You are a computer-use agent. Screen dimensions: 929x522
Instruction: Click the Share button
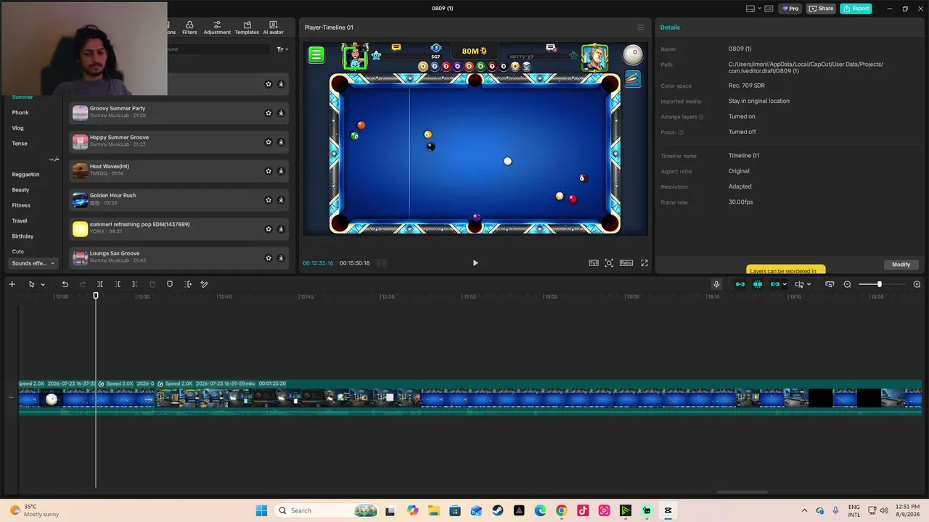pyautogui.click(x=822, y=9)
